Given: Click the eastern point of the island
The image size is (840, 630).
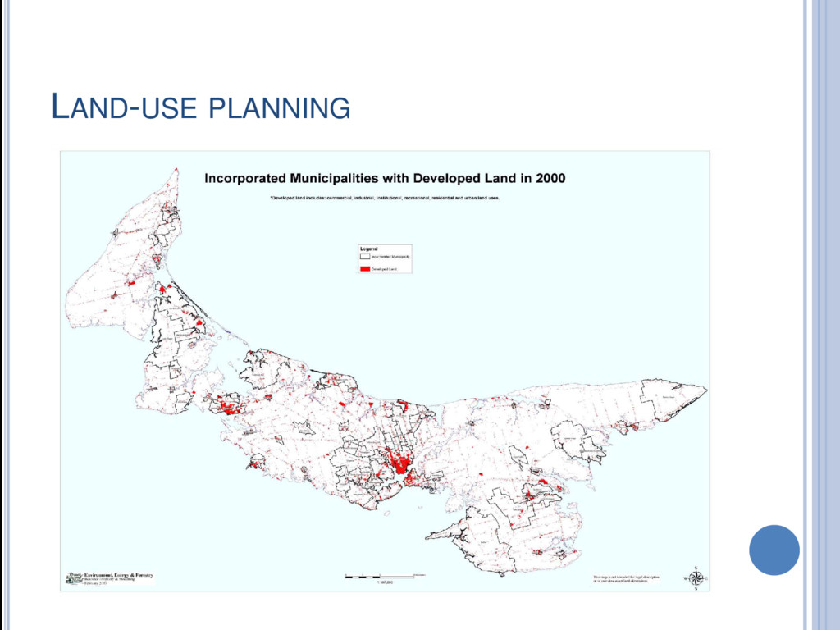Looking at the screenshot, I should [703, 390].
